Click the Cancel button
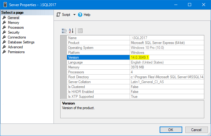This screenshot has height=136, width=211. coord(196,130)
